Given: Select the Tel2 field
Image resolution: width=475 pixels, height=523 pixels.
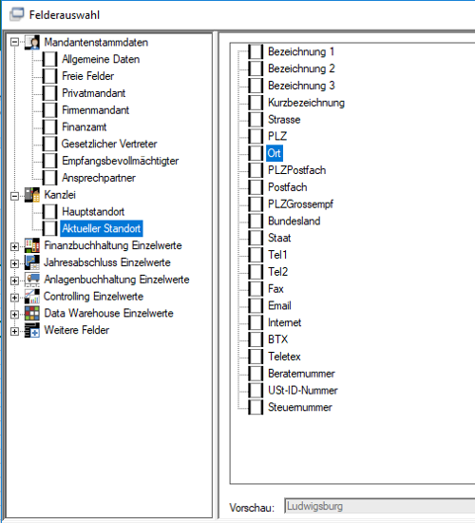Looking at the screenshot, I should click(x=277, y=272).
